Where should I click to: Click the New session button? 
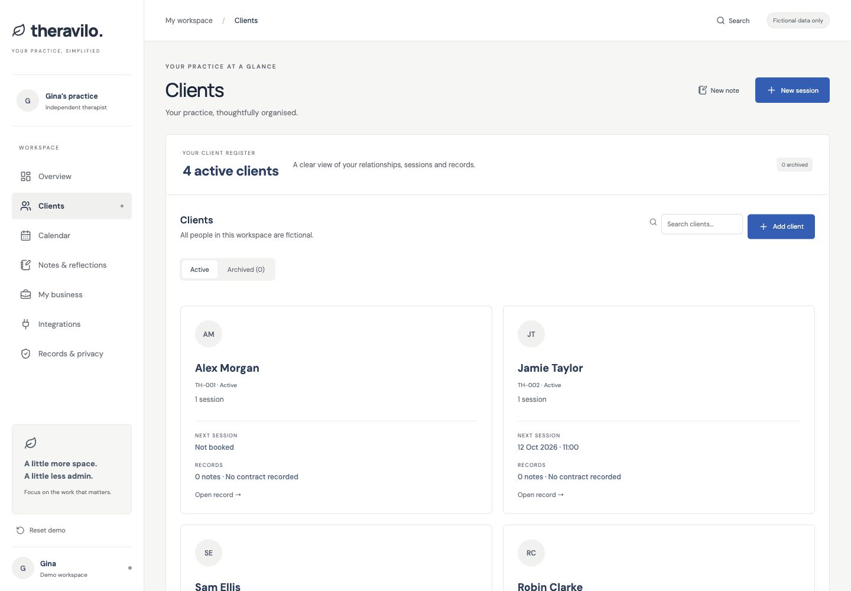[792, 90]
